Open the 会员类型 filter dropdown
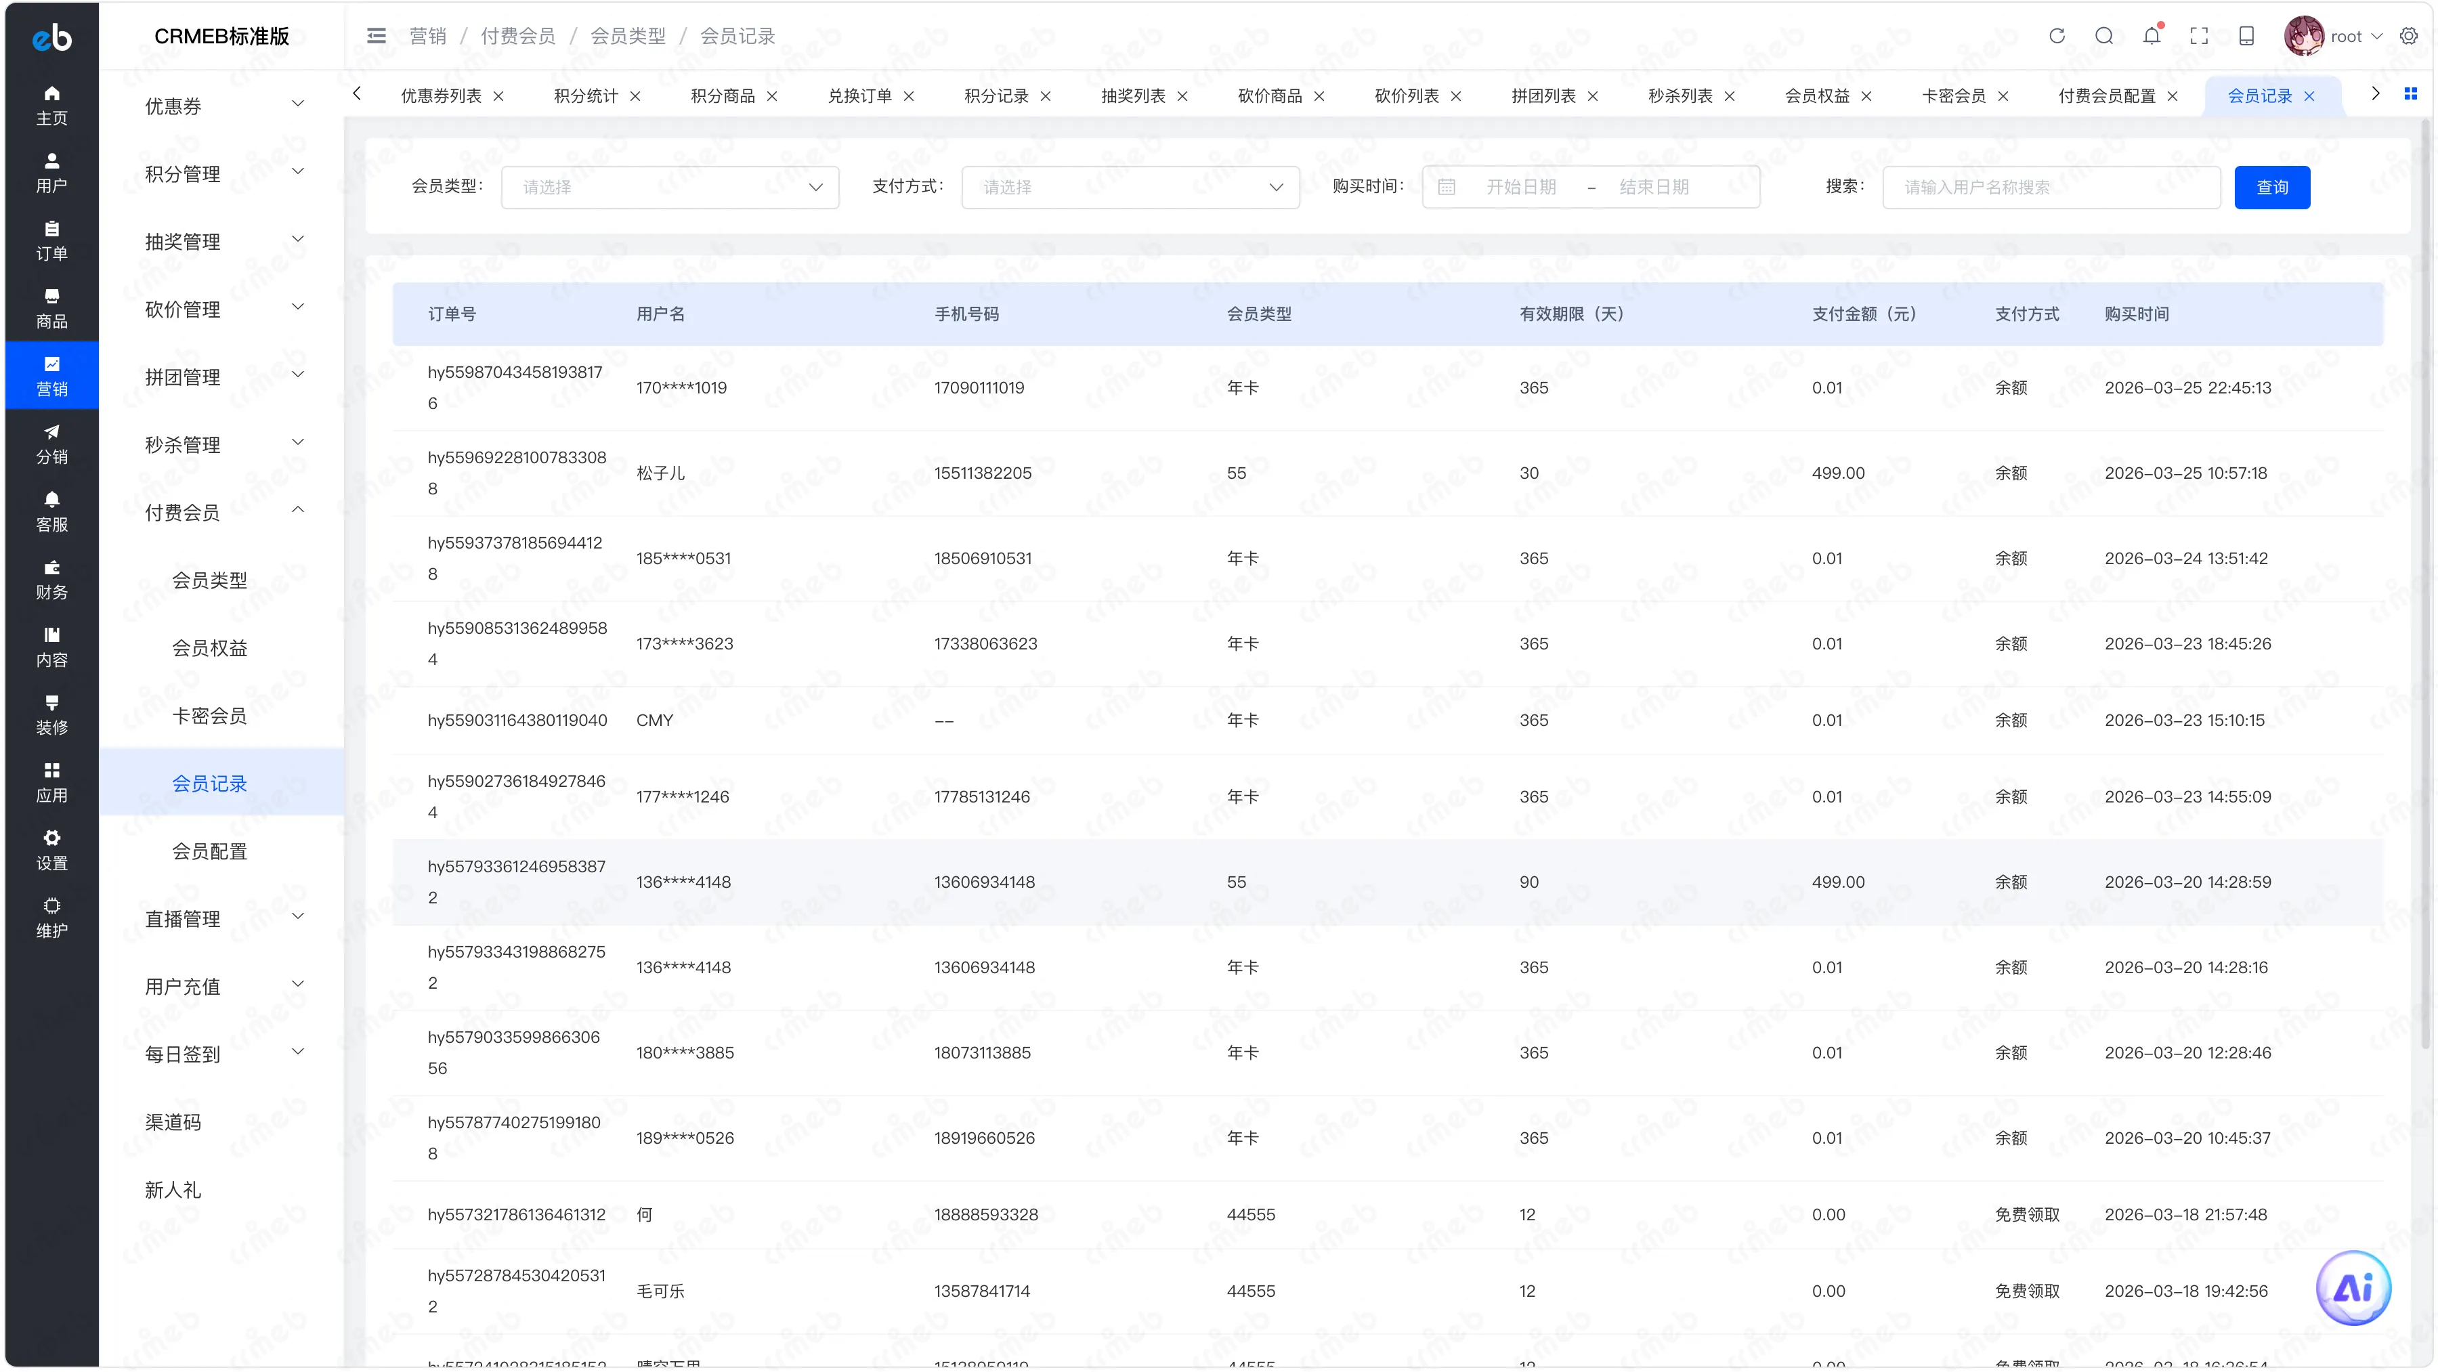The width and height of the screenshot is (2438, 1372). 670,188
